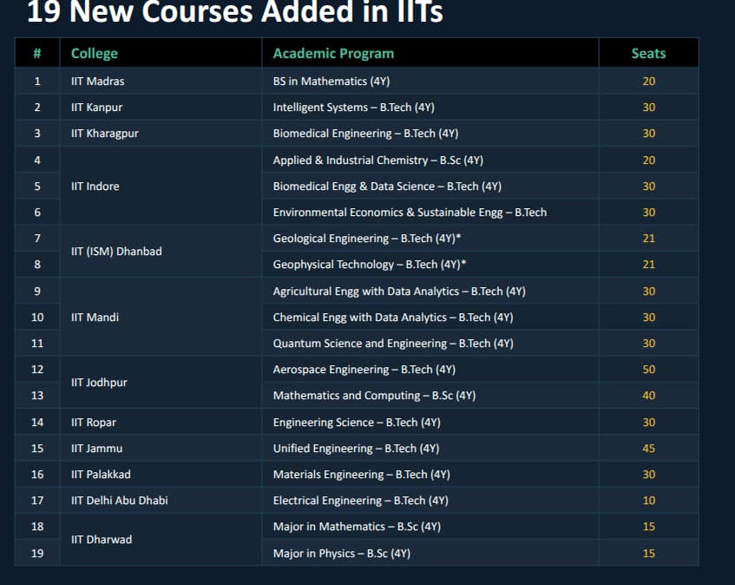This screenshot has height=585, width=735.
Task: Select the 'Seats' column header
Action: point(648,53)
